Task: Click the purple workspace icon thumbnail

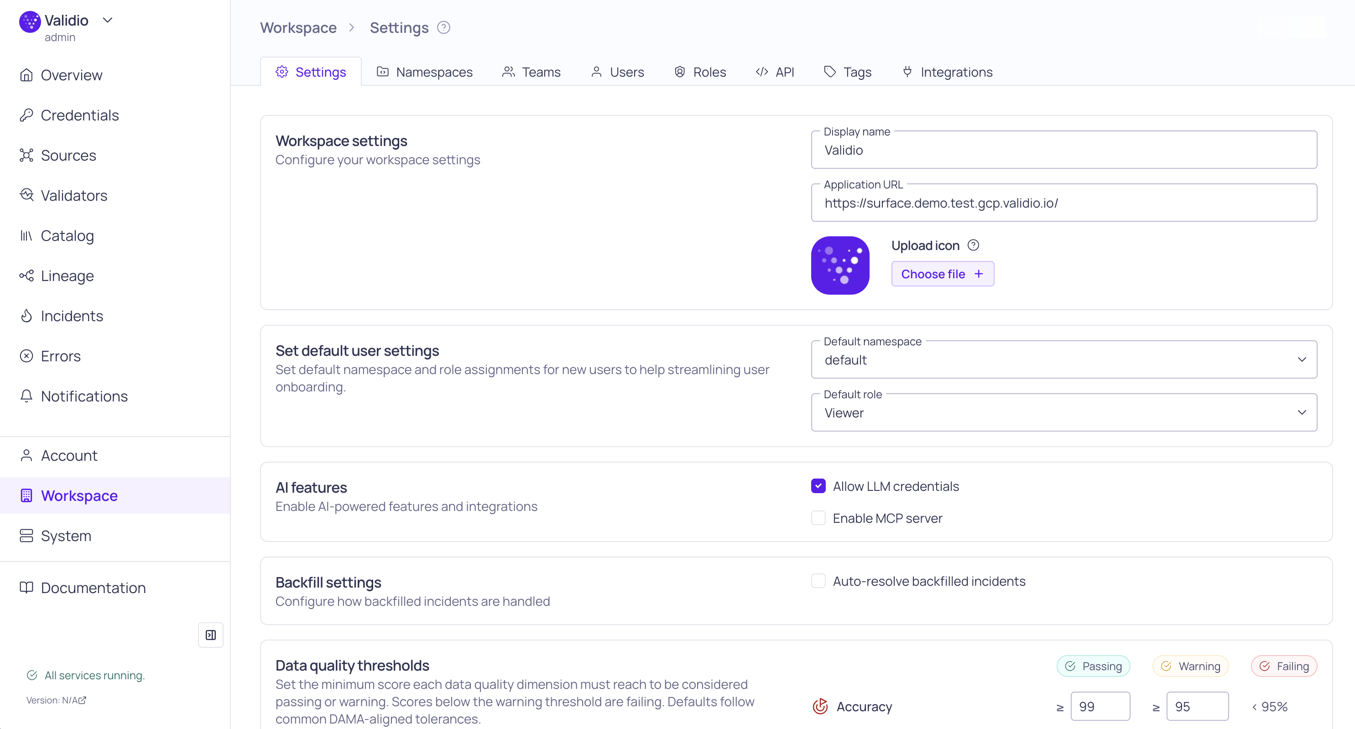Action: click(840, 265)
